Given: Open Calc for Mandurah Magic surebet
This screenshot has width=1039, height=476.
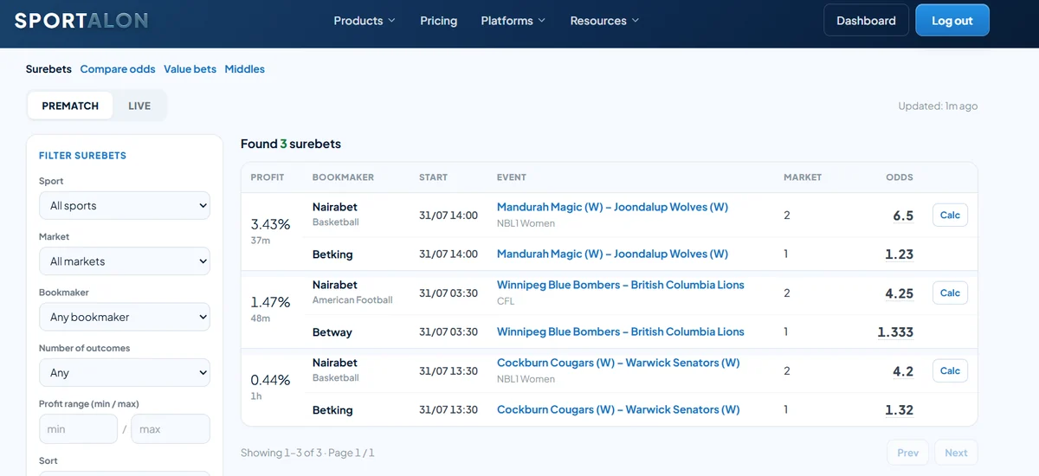Looking at the screenshot, I should 950,215.
